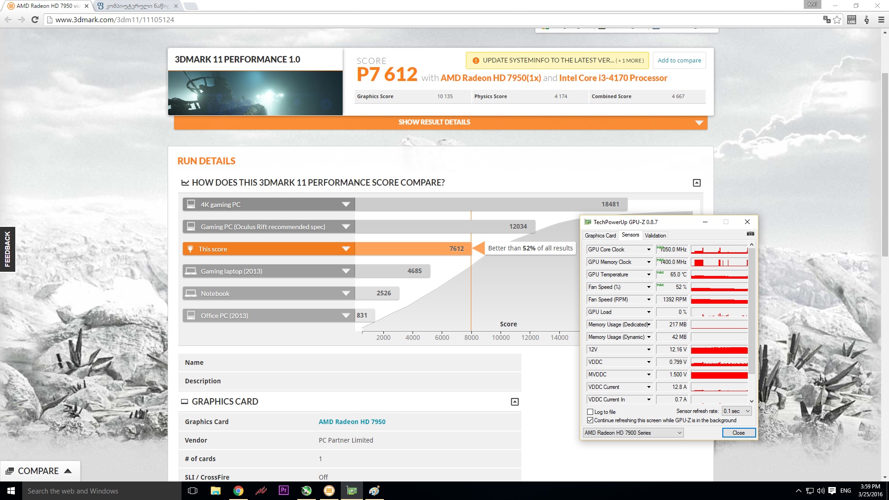Screen dimensions: 889x500
Task: Click the browser page reload icon
Action: click(x=35, y=19)
